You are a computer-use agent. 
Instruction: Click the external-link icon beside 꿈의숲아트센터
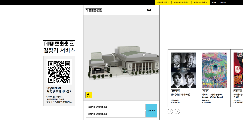pyautogui.click(x=207, y=2)
